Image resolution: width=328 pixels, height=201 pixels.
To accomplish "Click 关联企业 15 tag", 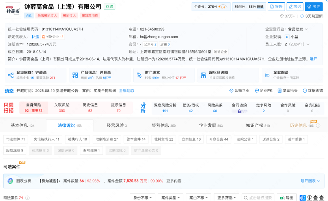I will [x=52, y=37].
